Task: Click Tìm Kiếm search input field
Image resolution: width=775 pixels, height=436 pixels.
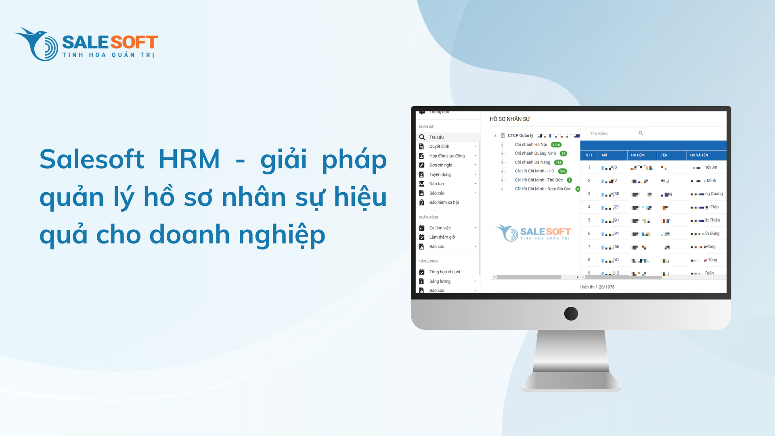Action: tap(615, 134)
